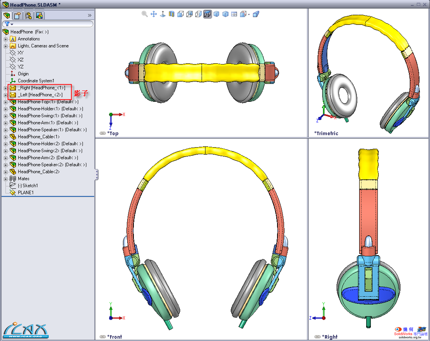Image resolution: width=430 pixels, height=341 pixels.
Task: Open the ConfigurationManager tab
Action: [28, 16]
